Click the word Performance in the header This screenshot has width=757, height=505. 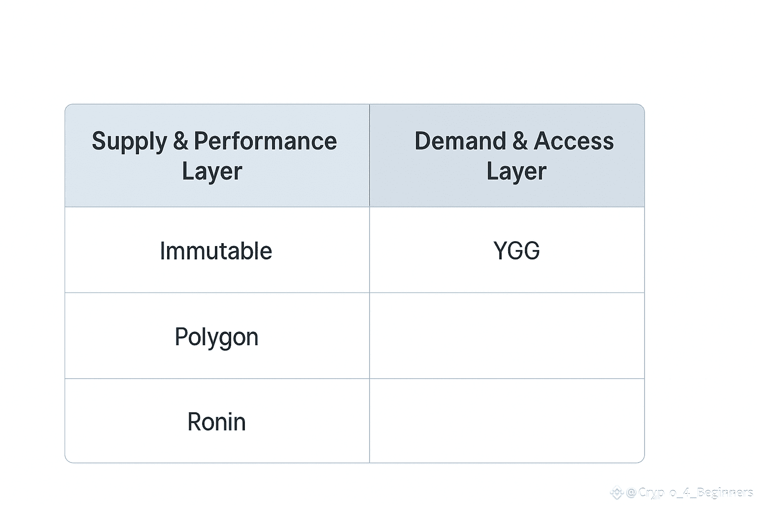pos(265,141)
